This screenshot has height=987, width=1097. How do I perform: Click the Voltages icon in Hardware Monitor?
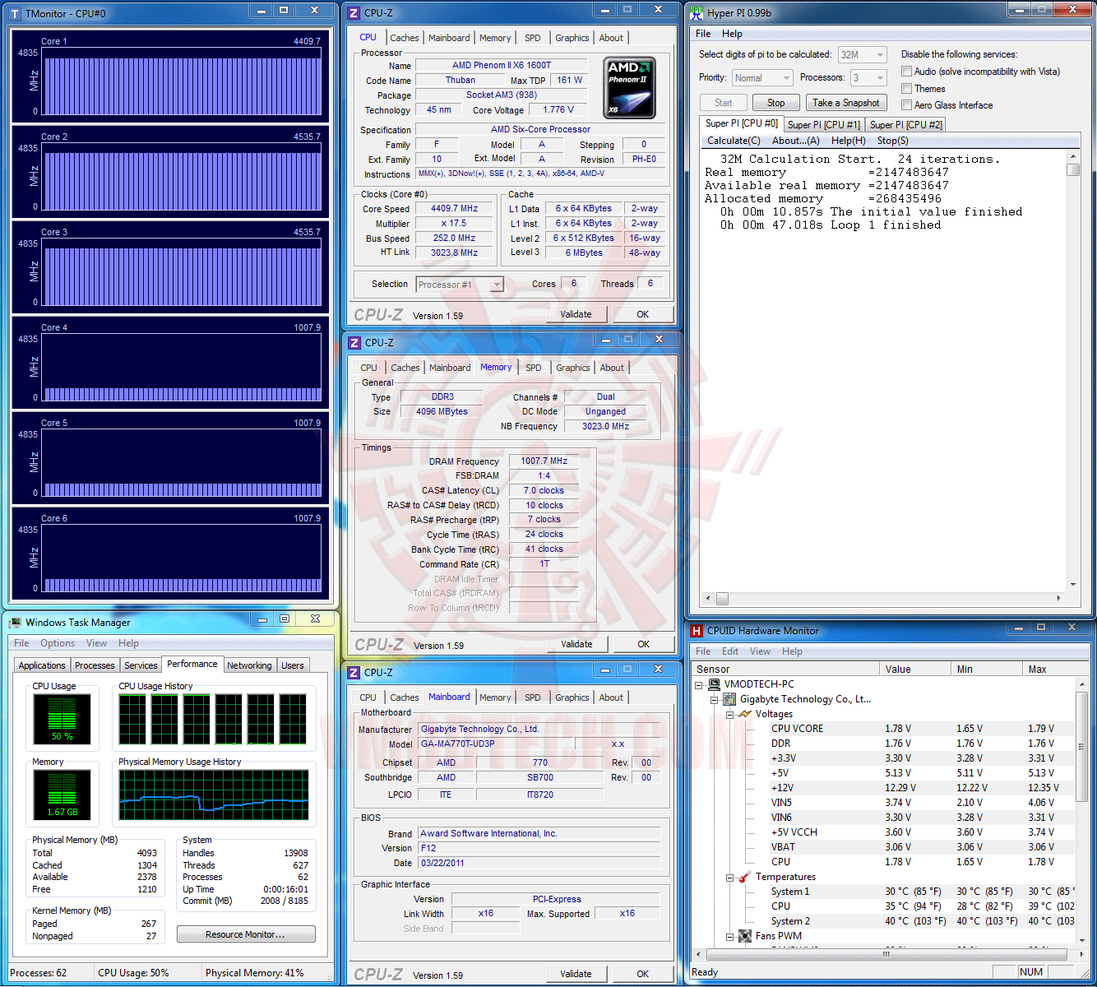(745, 714)
